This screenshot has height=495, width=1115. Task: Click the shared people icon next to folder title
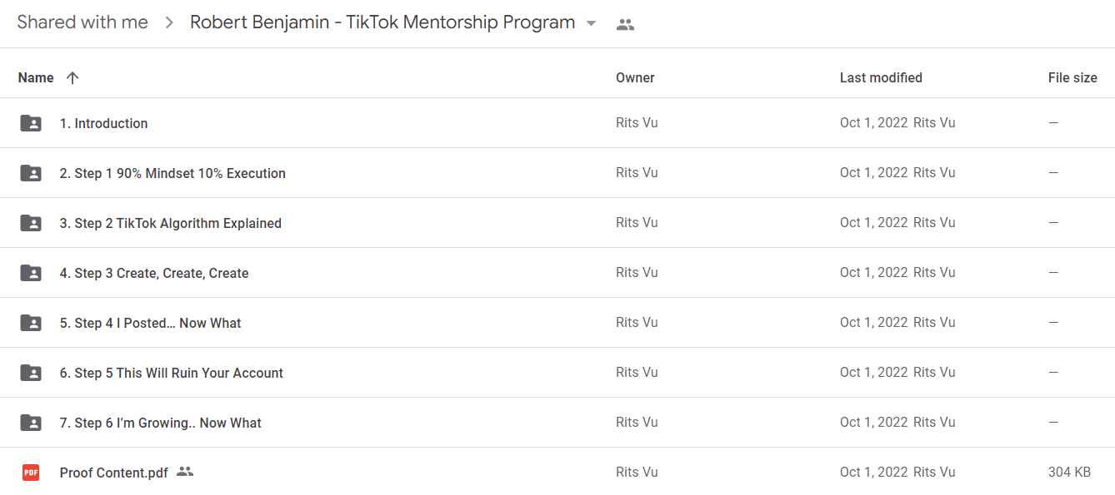click(x=625, y=24)
